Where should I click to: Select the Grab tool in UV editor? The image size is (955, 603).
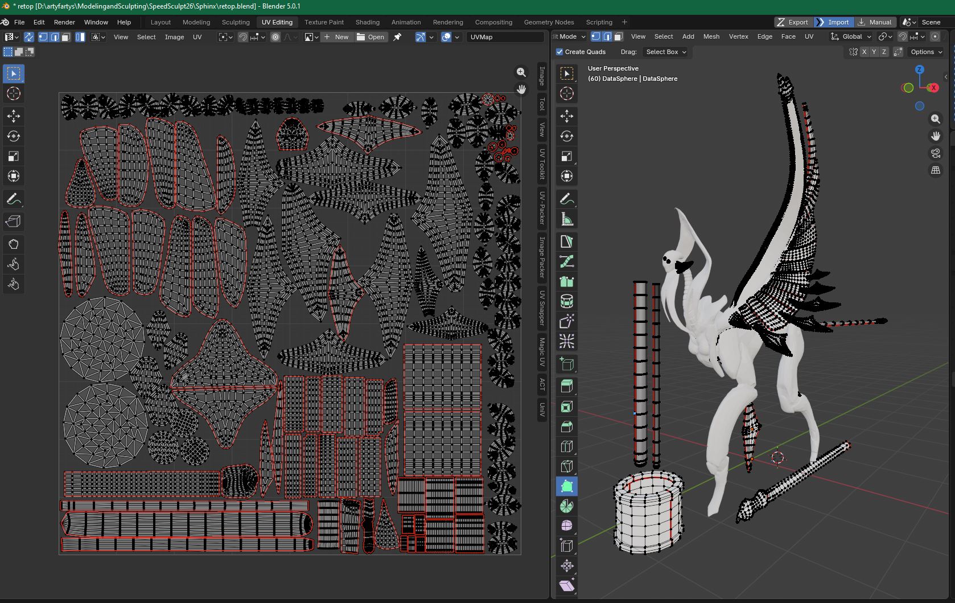click(14, 244)
